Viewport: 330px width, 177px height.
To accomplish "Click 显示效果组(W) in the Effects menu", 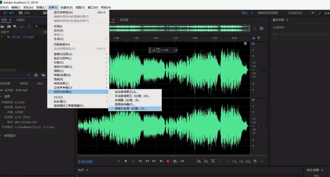I will click(x=78, y=12).
